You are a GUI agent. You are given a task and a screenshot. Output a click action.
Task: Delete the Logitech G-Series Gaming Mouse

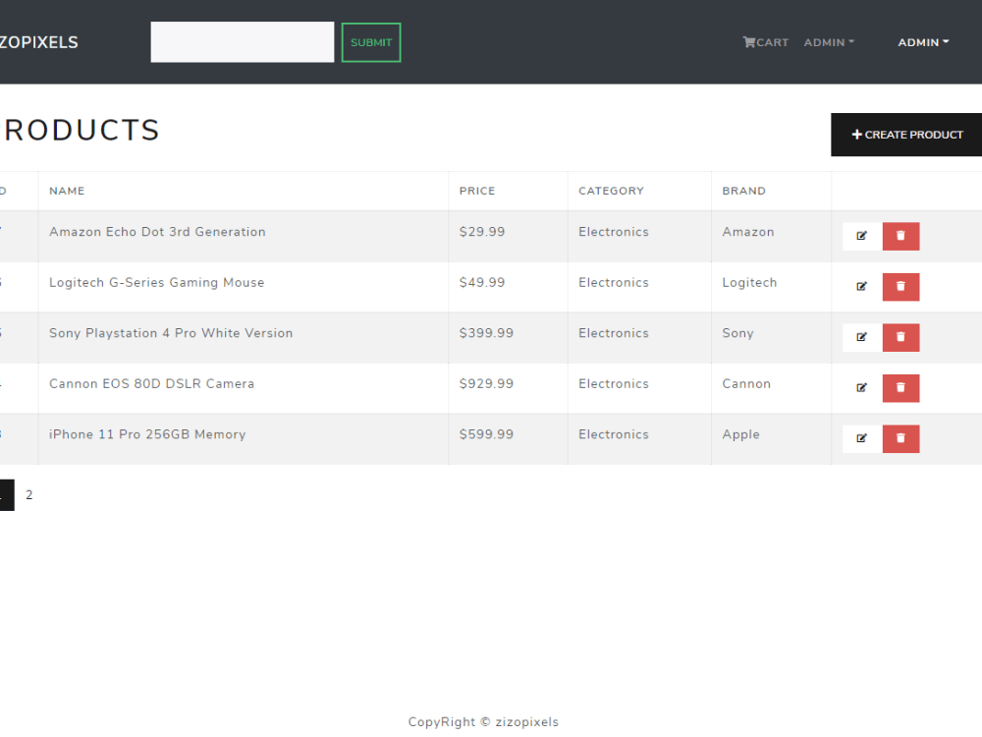click(900, 287)
